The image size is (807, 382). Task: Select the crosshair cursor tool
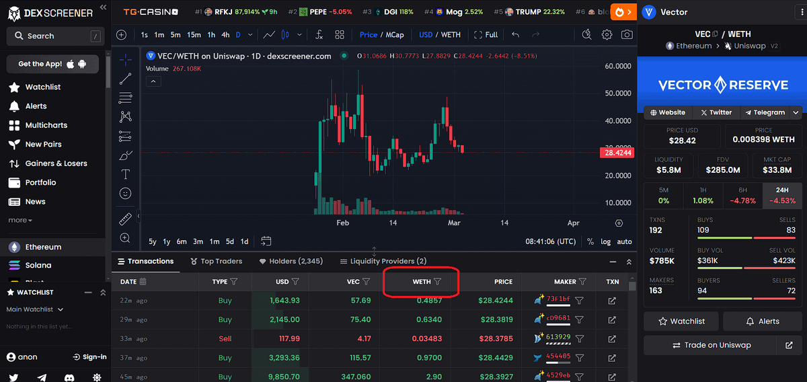(x=125, y=59)
